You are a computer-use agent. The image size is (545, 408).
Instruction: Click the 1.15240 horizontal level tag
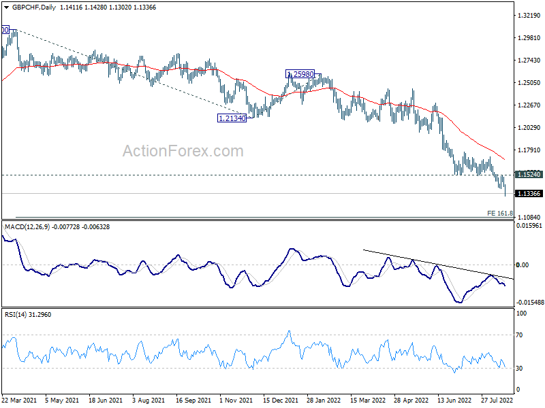coord(529,175)
